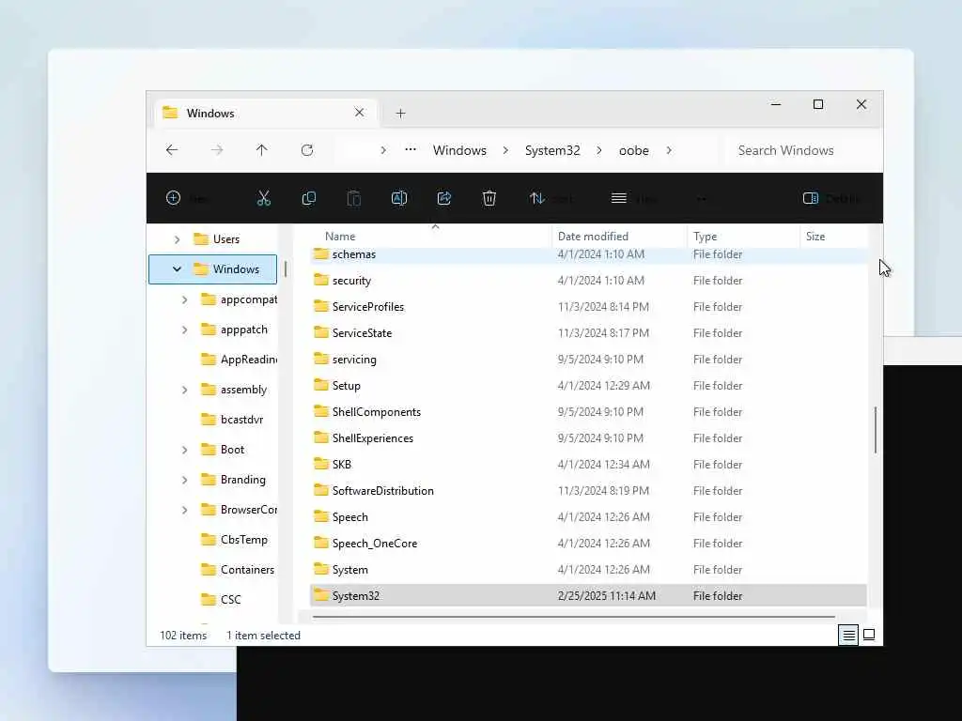Viewport: 962px width, 721px height.
Task: Open the View layout options
Action: pos(634,198)
